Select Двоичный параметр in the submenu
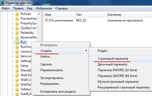Image resolution: width=152 pixels, height=96 pixels. 121,64
